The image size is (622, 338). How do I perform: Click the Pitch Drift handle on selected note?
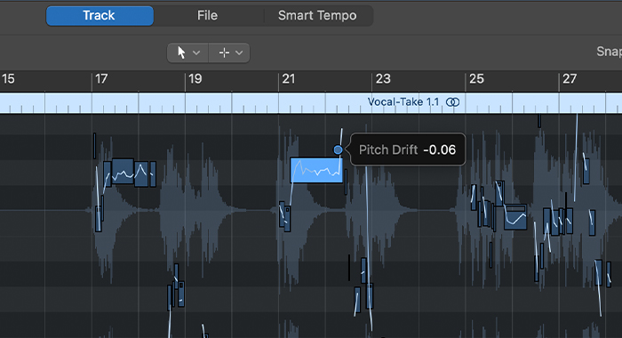(x=338, y=149)
